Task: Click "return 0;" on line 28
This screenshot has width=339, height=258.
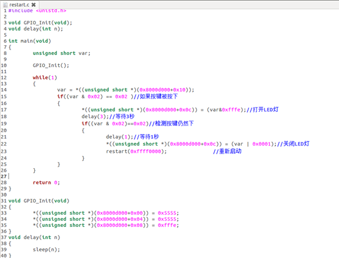Action: (x=47, y=183)
